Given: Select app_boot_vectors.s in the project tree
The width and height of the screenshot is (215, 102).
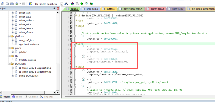Looking at the screenshot, I should (29, 44).
